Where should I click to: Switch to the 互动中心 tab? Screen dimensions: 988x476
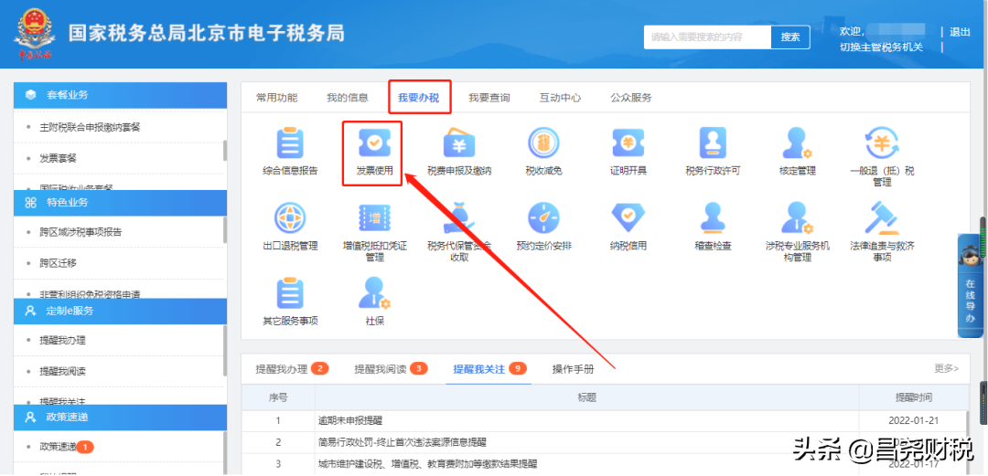[560, 98]
